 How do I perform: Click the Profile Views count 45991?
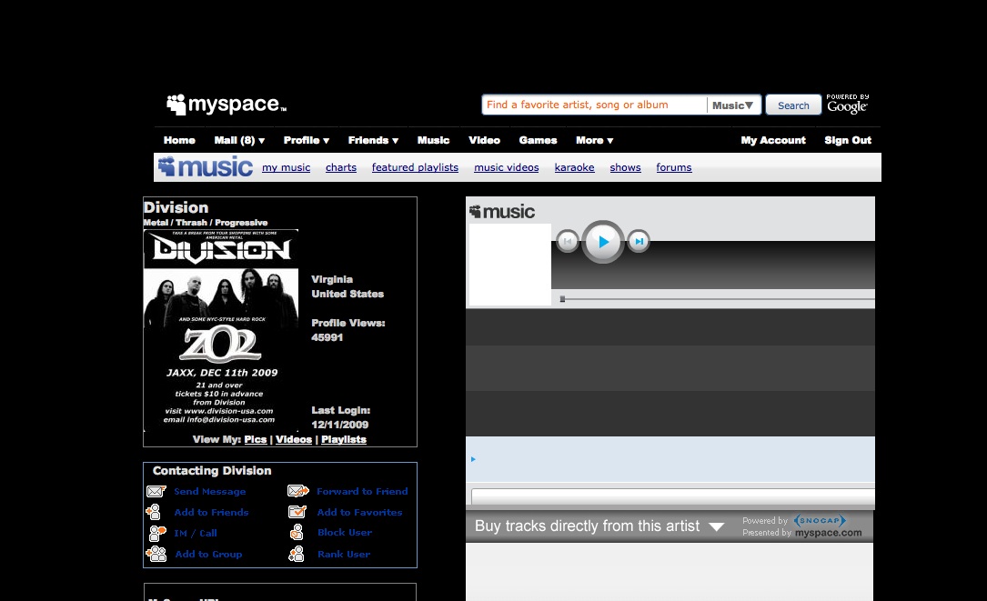(x=327, y=337)
